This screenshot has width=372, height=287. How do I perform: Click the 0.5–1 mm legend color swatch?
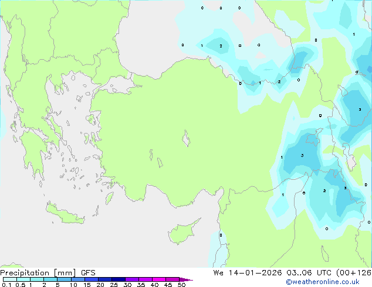point(23,279)
